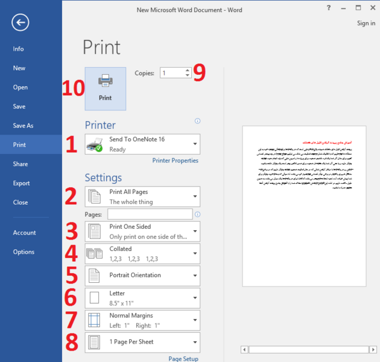
Task: Click the Word Help question mark icon
Action: (x=329, y=8)
